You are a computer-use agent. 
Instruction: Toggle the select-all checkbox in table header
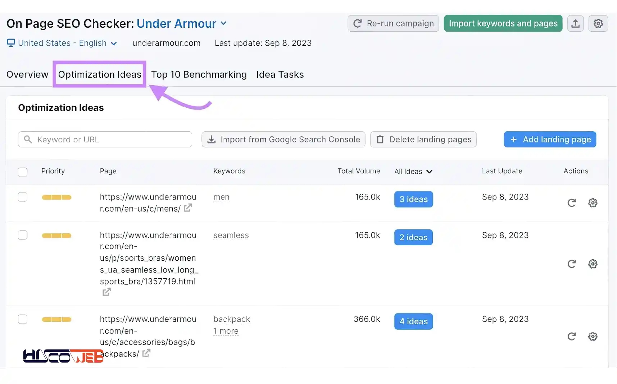23,172
